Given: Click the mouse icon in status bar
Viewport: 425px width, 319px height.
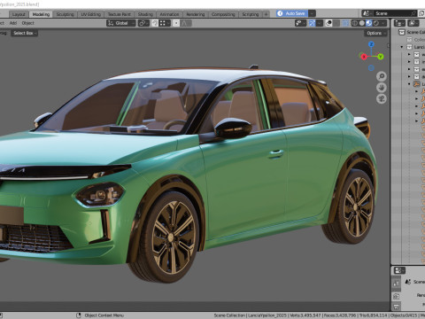Looking at the screenshot, I should [78, 315].
